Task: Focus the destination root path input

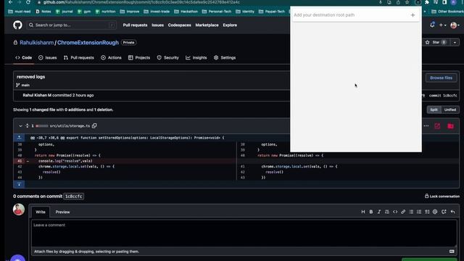Action: coord(350,15)
